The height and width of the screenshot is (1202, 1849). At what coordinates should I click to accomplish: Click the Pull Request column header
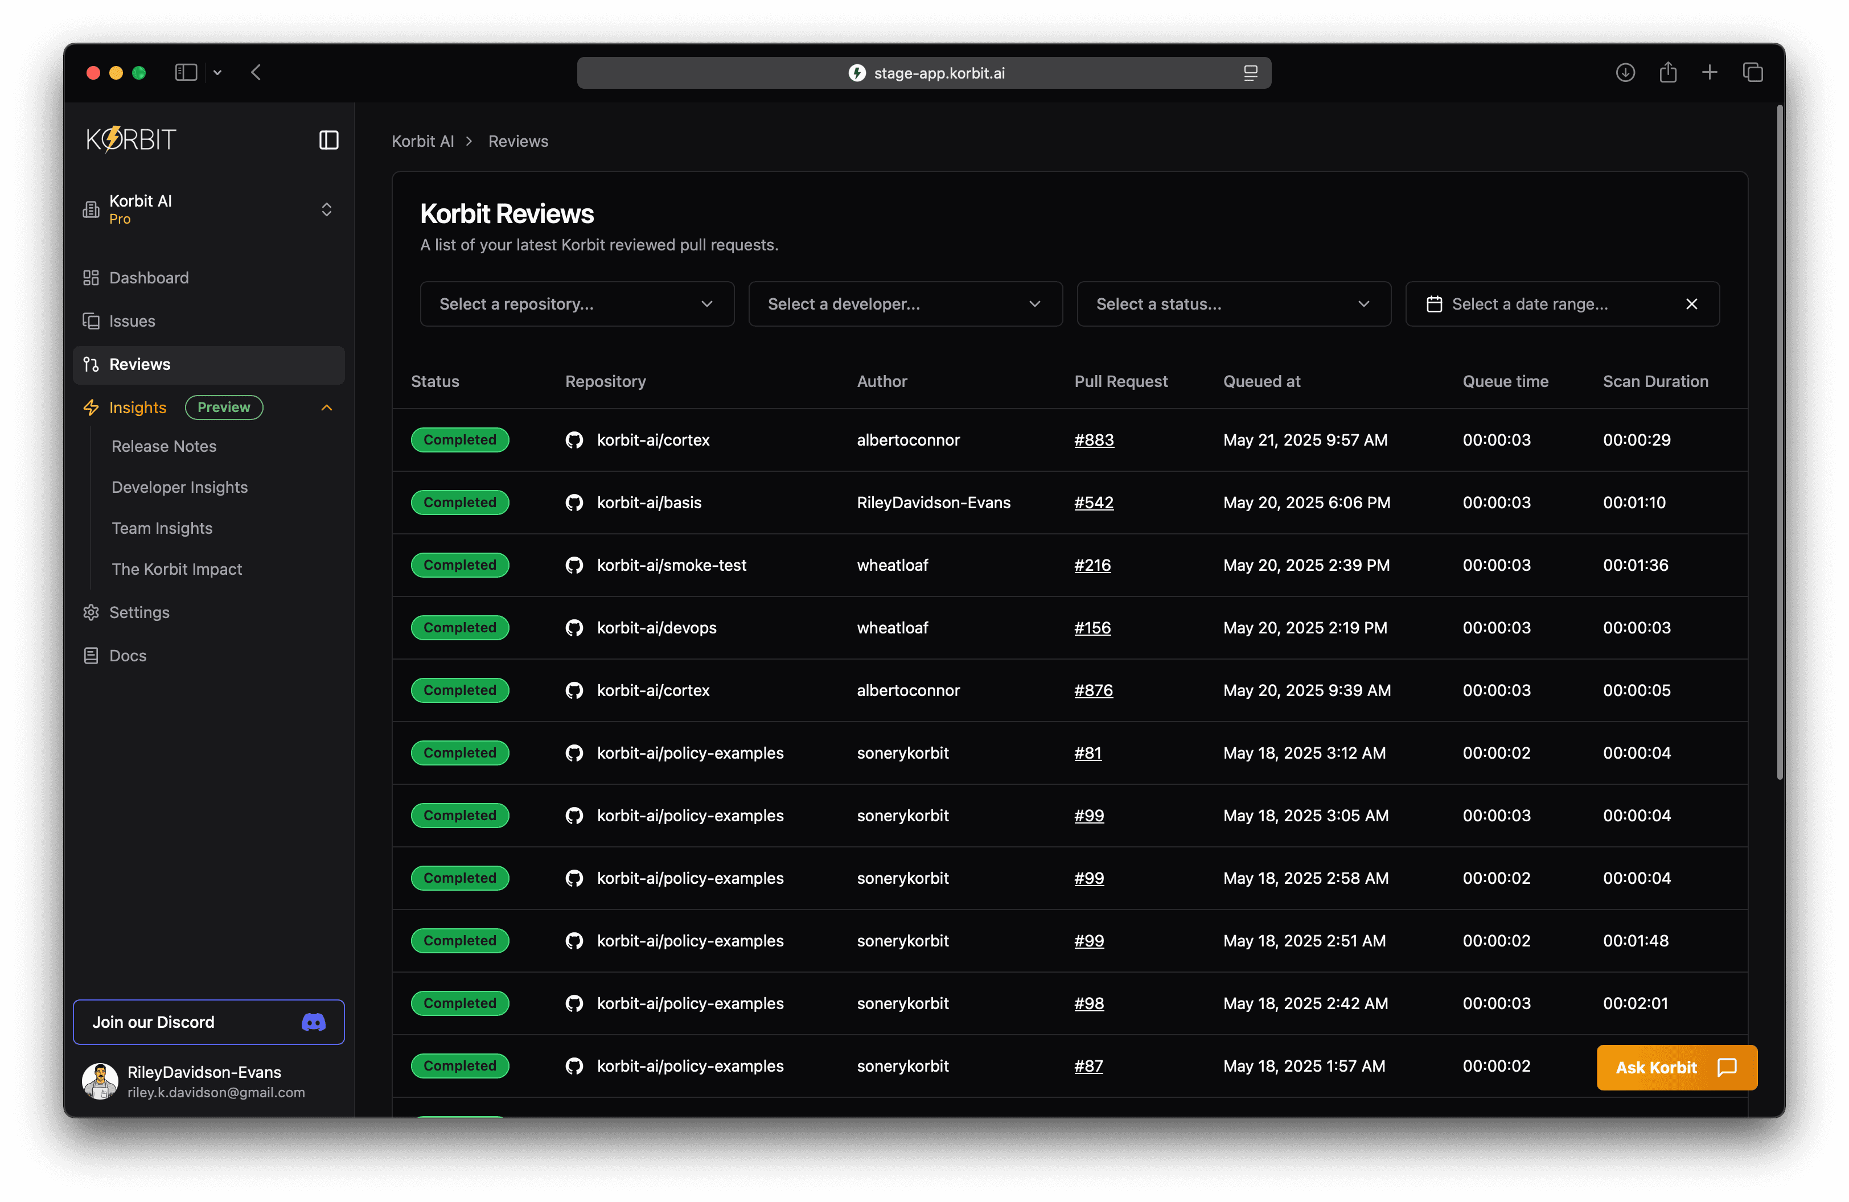point(1120,381)
